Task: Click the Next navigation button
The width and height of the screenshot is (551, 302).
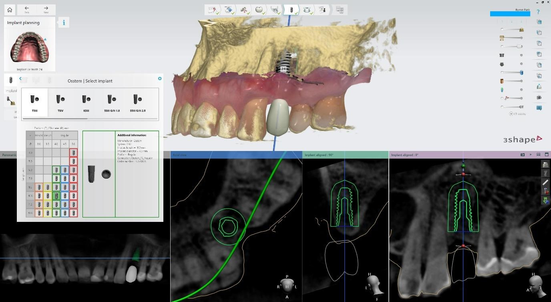Action: pos(46,10)
